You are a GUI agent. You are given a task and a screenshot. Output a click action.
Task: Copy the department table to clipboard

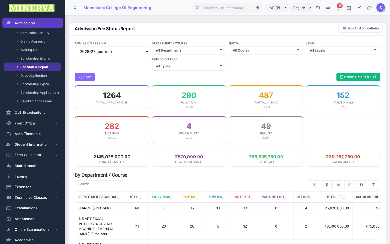(315, 185)
